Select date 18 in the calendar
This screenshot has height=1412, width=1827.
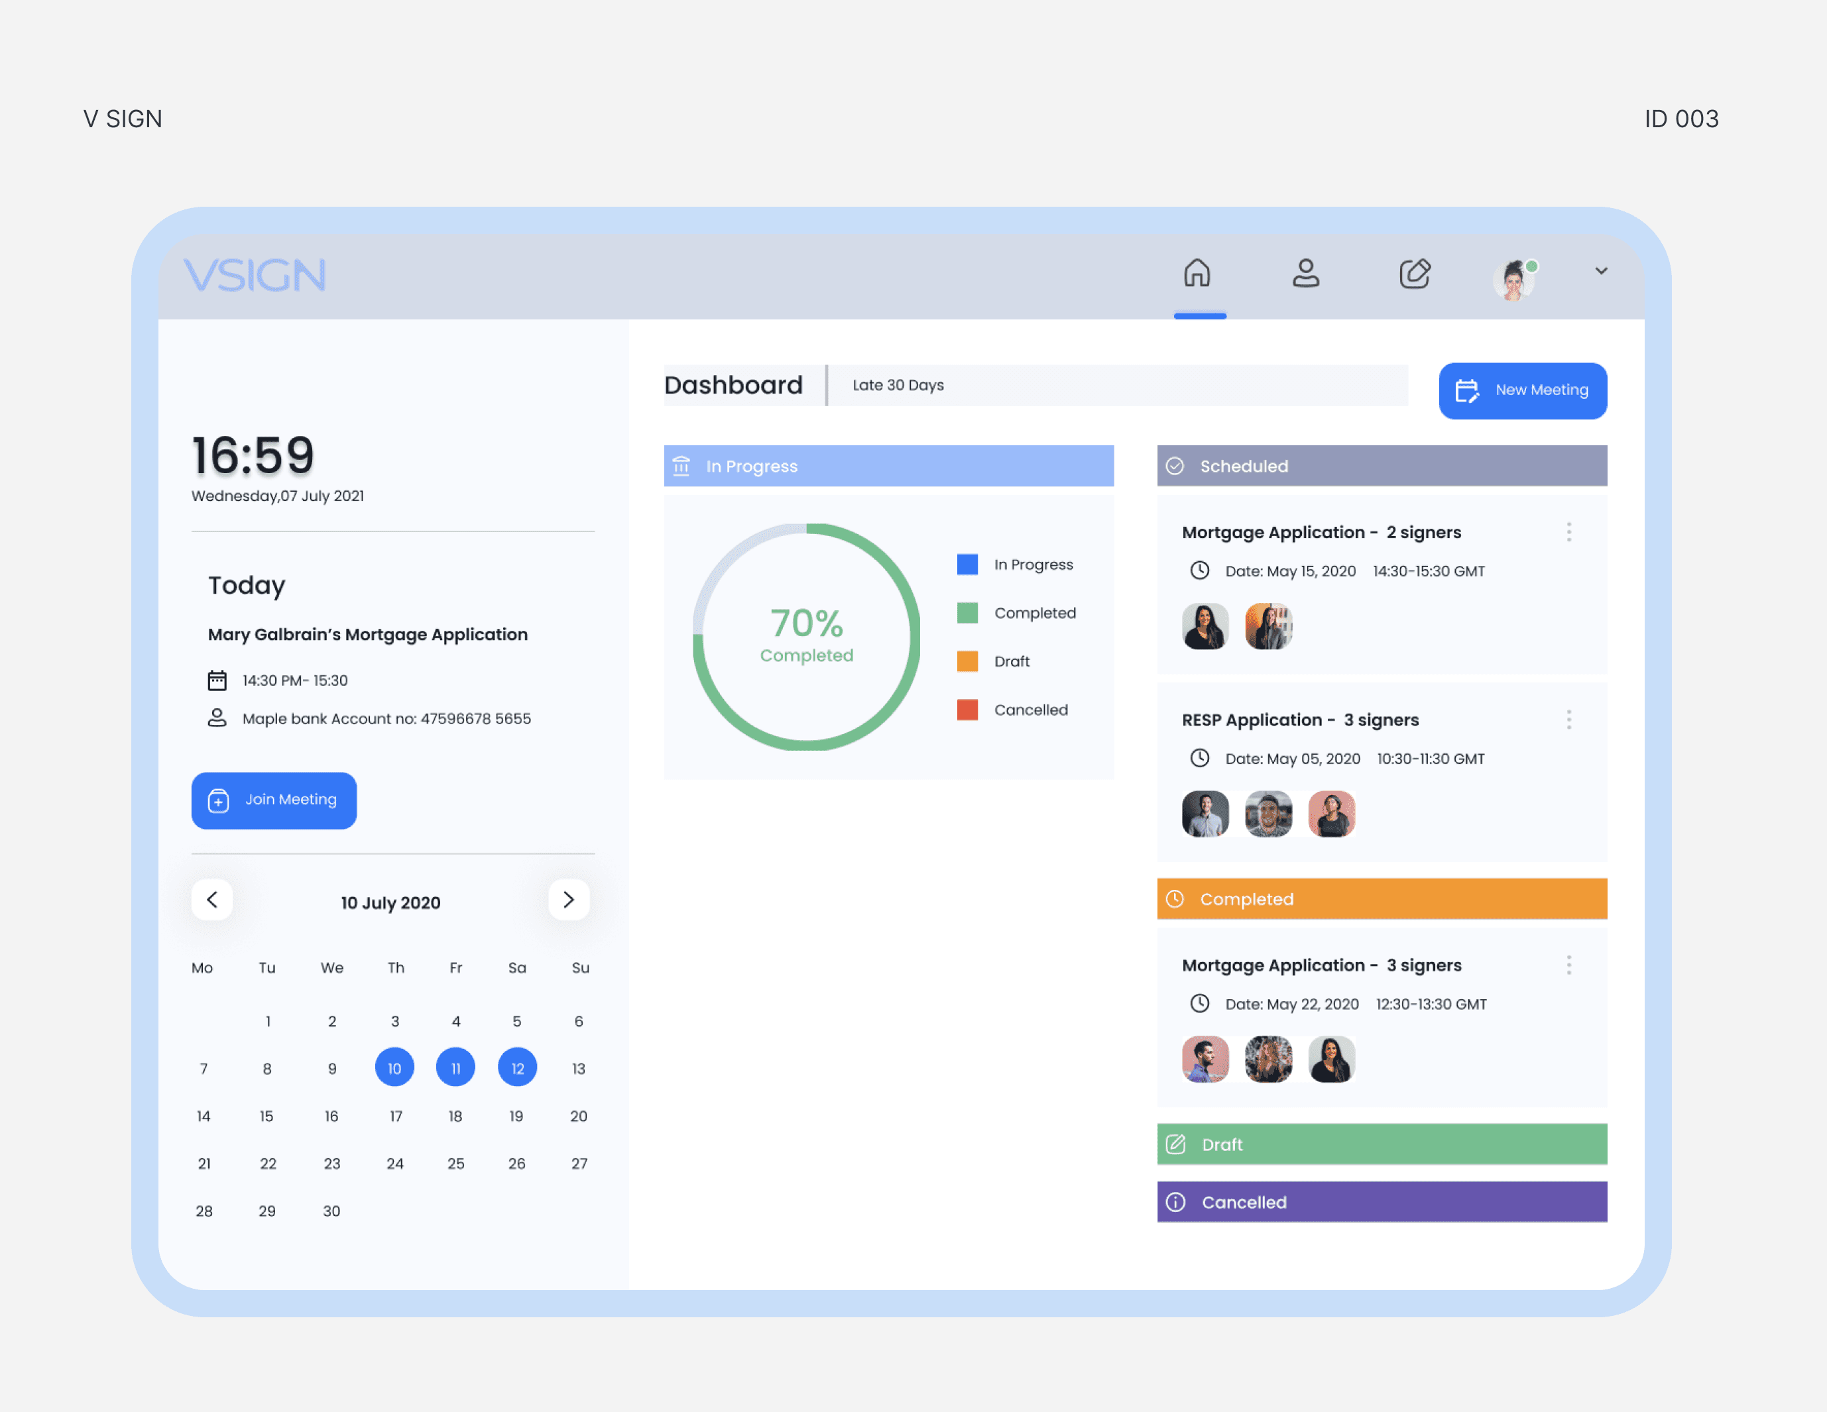coord(455,1116)
